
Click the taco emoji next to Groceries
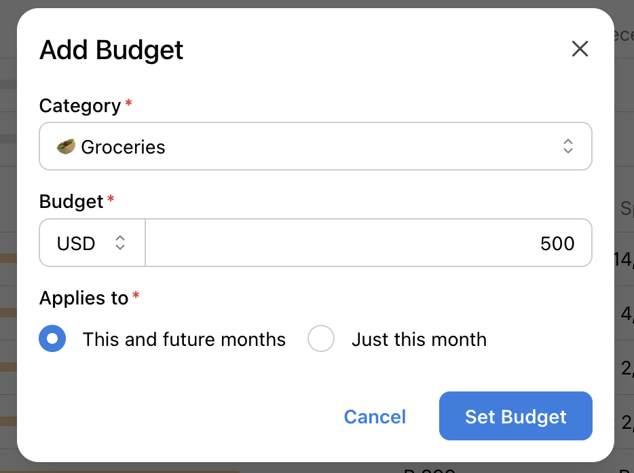64,145
